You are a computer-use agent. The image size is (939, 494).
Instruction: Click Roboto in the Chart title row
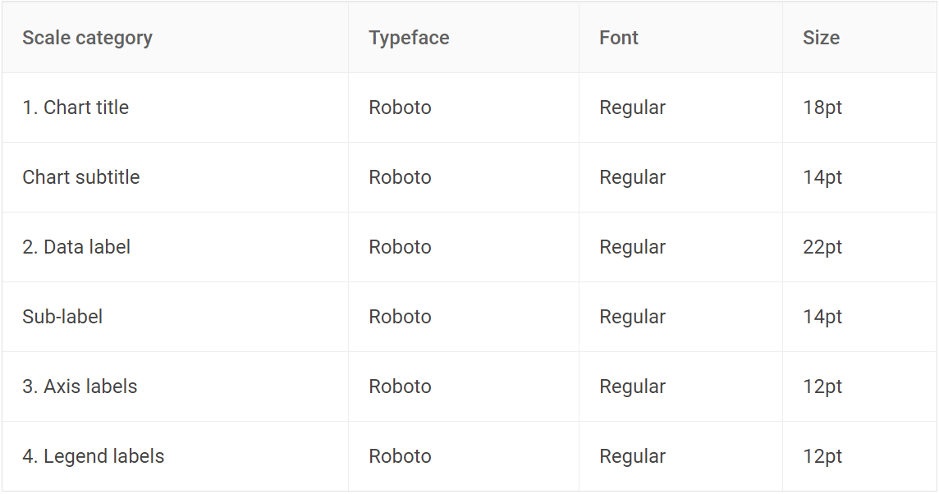point(400,107)
